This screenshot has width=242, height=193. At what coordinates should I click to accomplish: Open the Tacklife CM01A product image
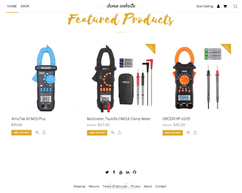click(x=121, y=78)
